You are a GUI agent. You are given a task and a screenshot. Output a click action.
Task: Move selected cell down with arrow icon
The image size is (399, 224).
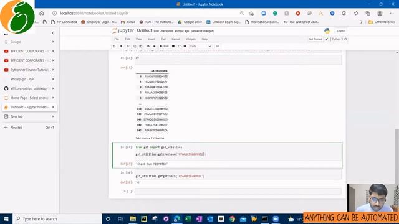[x=154, y=46]
